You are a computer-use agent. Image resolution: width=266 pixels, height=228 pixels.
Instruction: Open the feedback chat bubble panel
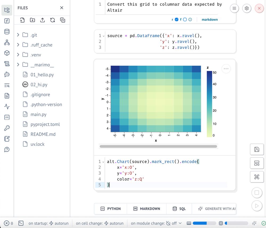click(7, 150)
